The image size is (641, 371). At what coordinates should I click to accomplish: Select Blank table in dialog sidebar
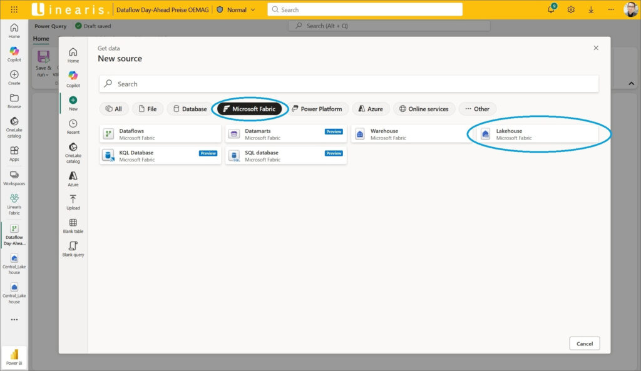[x=73, y=226]
